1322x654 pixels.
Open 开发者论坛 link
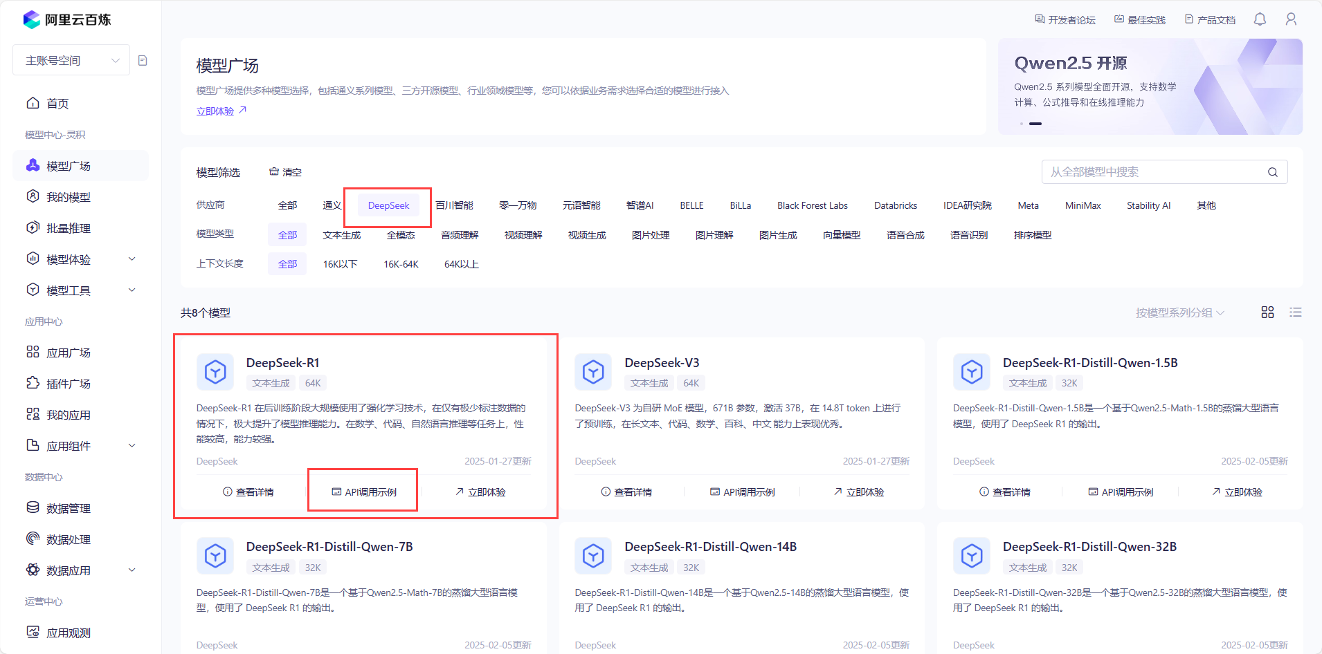click(x=1065, y=19)
